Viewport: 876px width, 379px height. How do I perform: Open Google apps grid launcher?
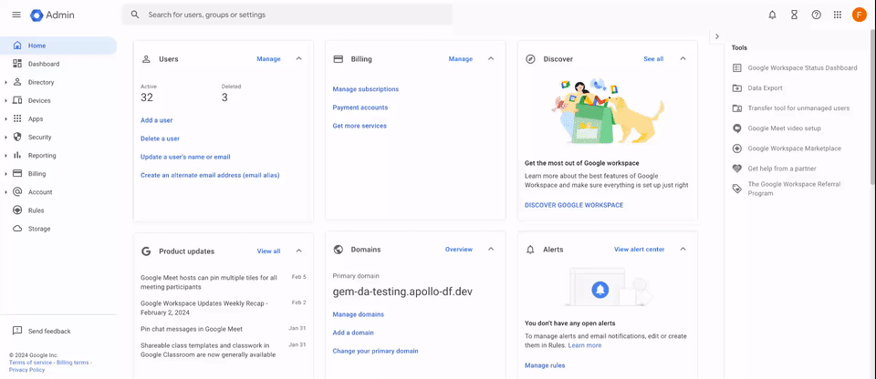click(x=838, y=15)
